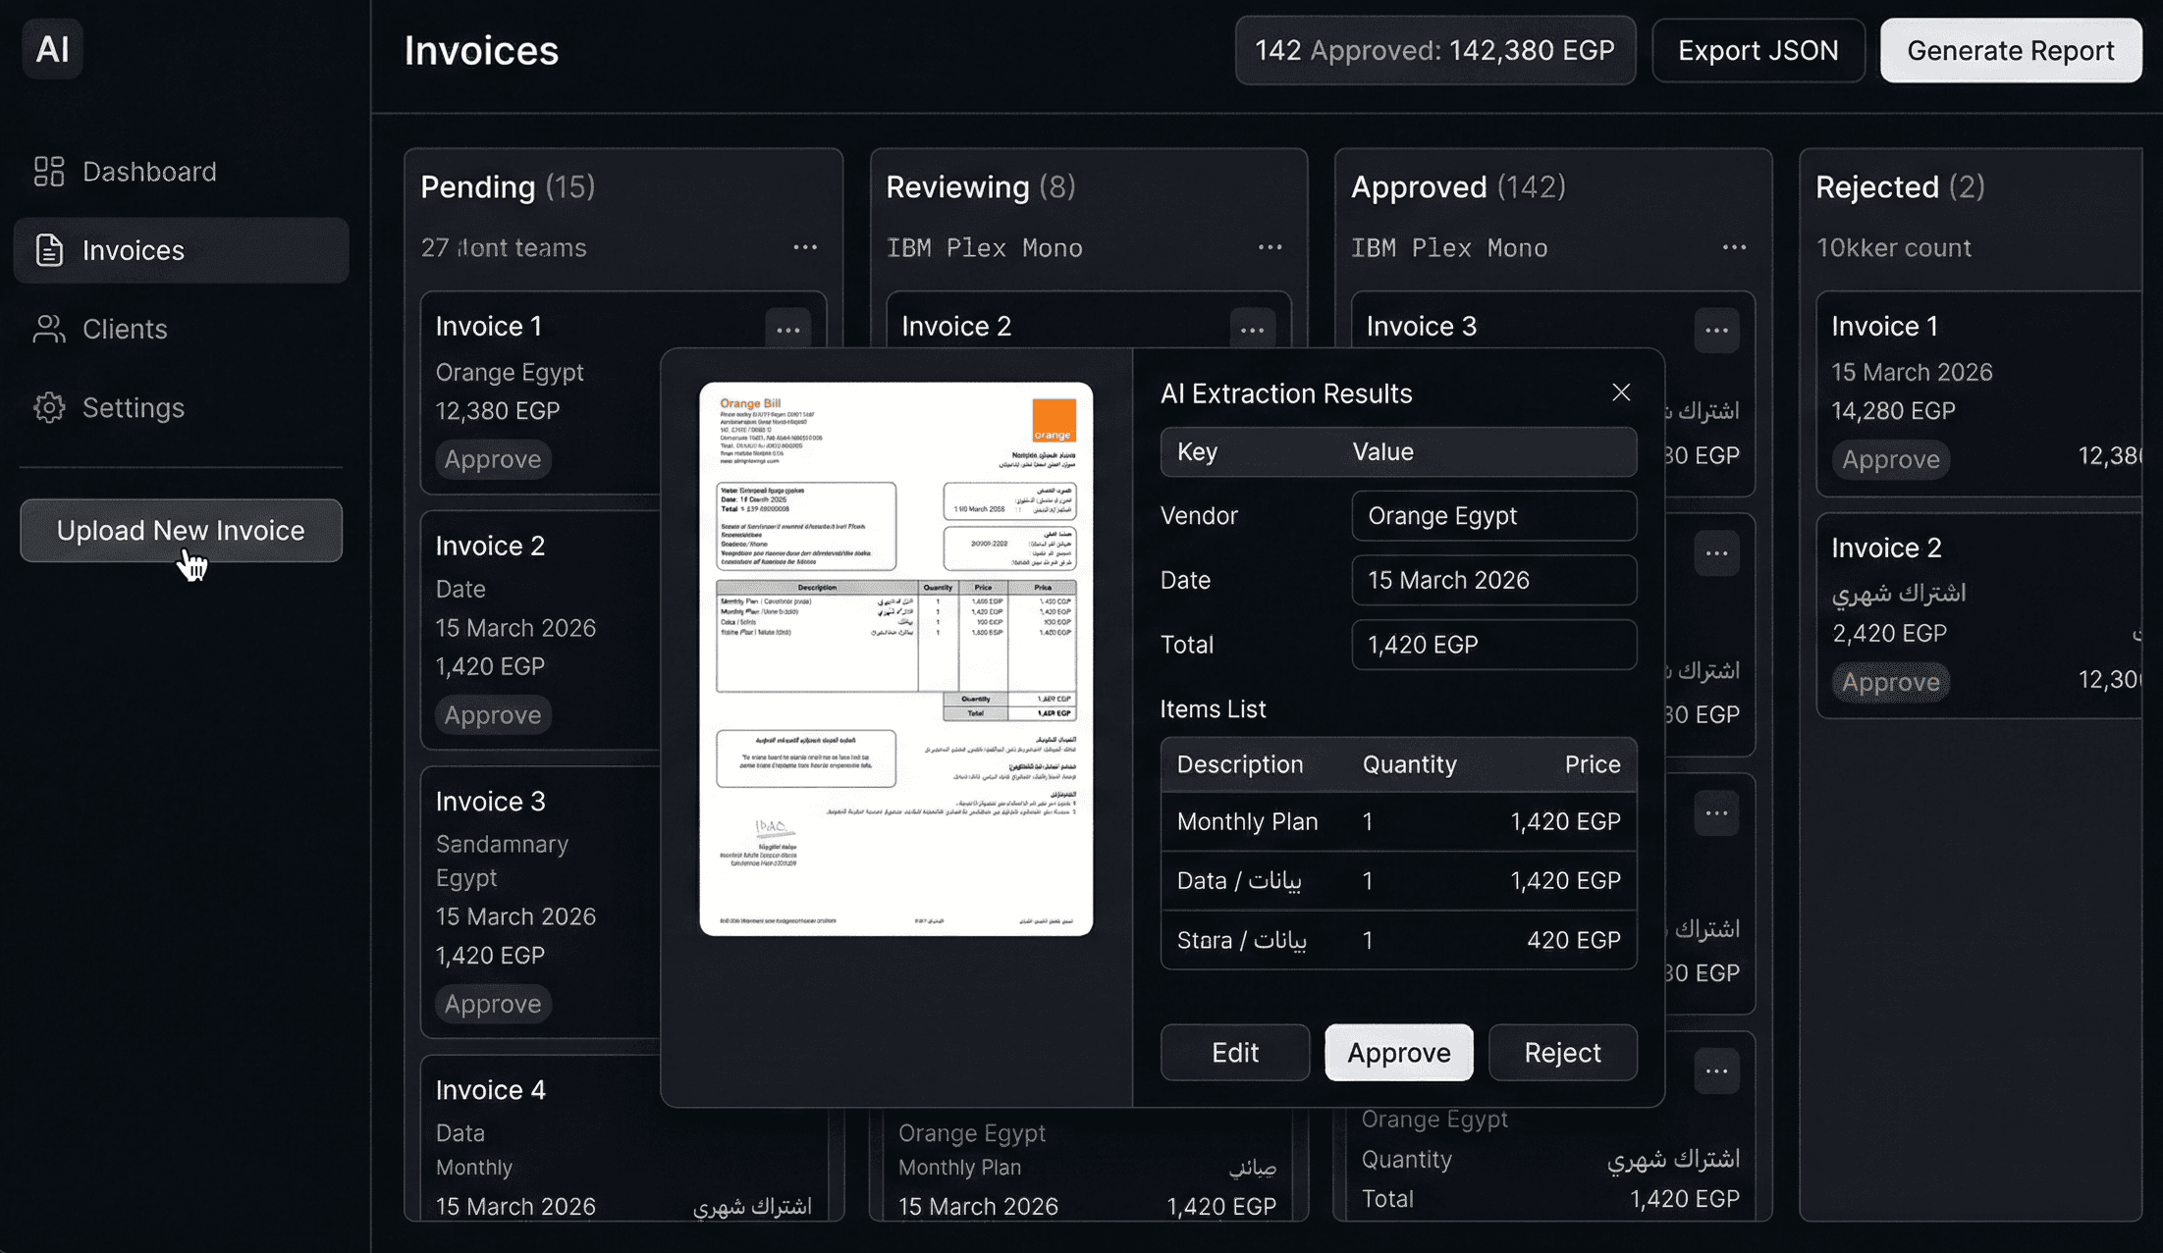
Task: Select the Monthly Plan item row
Action: coord(1398,821)
